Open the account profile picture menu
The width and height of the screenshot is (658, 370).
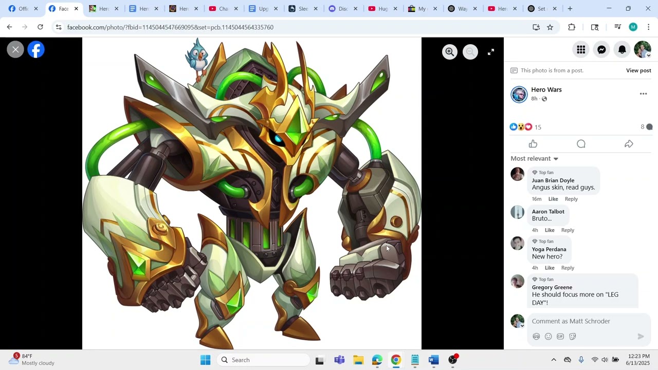coord(643,49)
